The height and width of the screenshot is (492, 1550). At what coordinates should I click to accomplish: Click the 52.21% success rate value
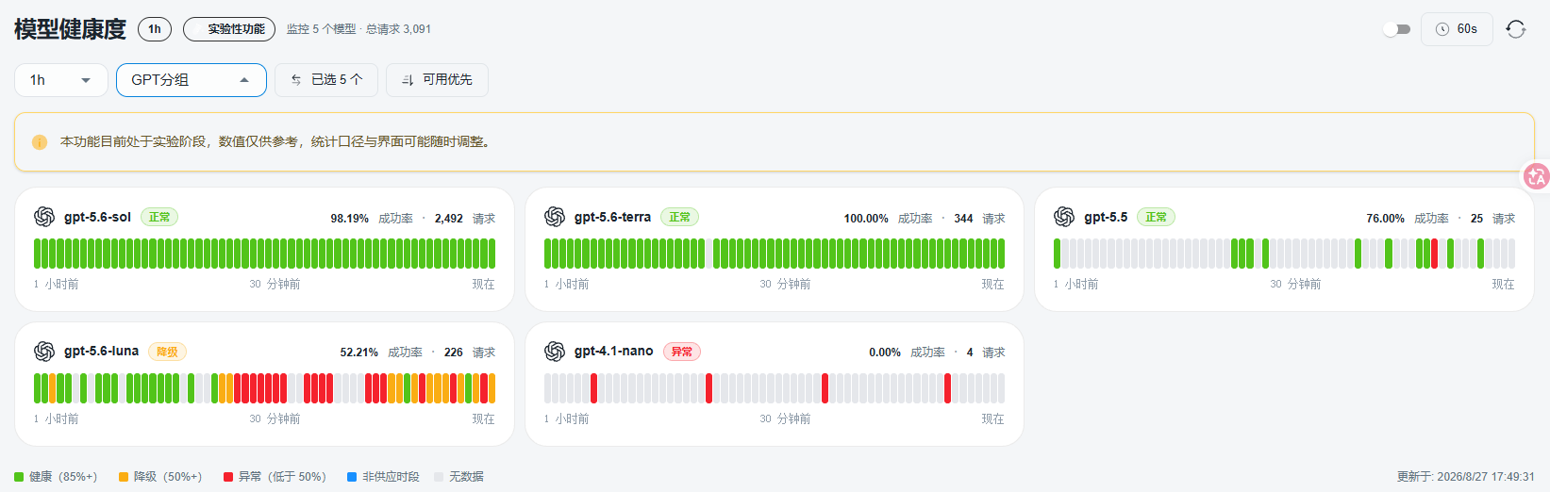pyautogui.click(x=358, y=353)
